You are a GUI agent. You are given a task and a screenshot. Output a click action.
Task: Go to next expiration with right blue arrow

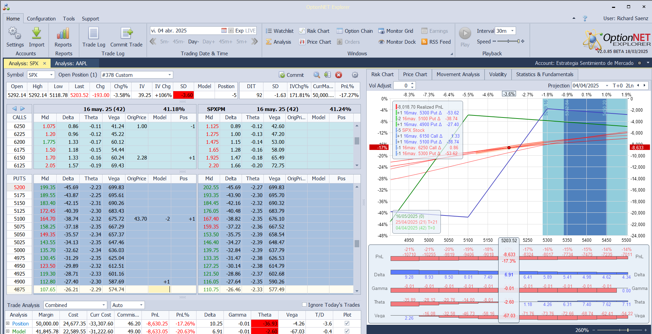pyautogui.click(x=23, y=109)
